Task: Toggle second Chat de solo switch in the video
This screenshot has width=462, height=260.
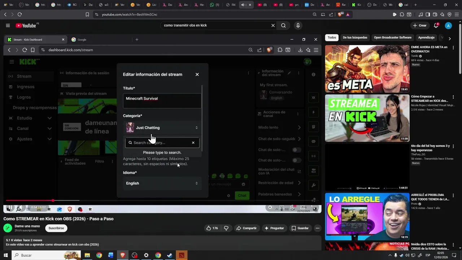Action: [x=296, y=160]
